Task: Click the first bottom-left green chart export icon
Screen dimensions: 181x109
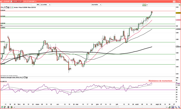Action: click(2, 107)
